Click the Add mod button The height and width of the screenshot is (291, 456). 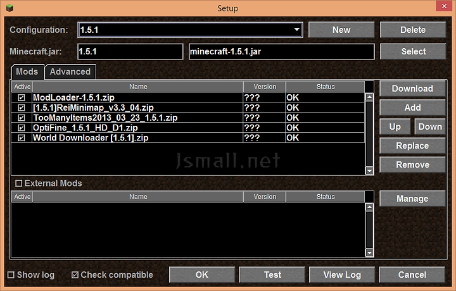tap(412, 108)
